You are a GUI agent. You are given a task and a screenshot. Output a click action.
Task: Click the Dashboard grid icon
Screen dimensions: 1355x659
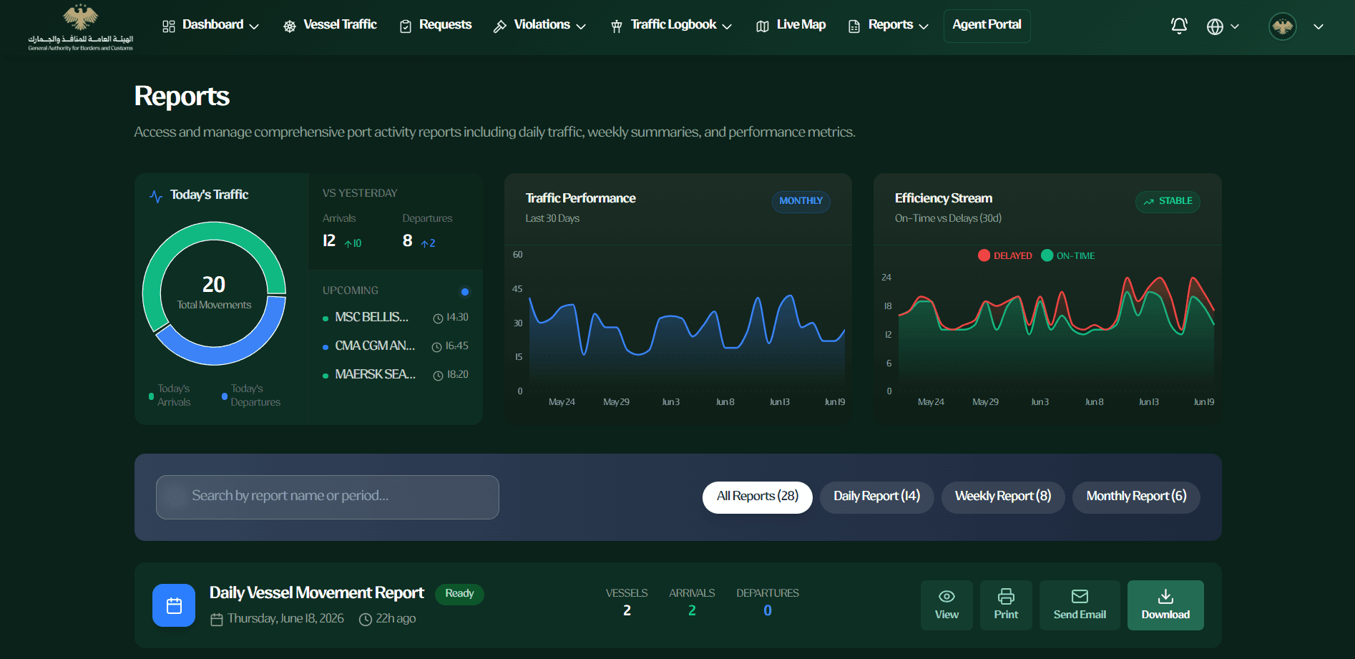coord(169,26)
